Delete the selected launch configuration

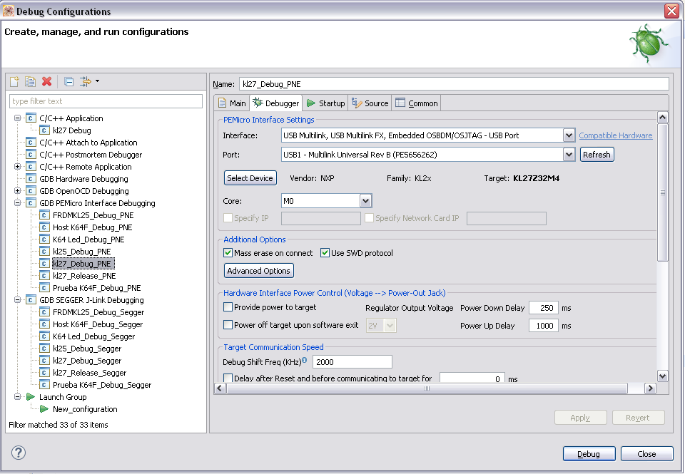pos(47,82)
